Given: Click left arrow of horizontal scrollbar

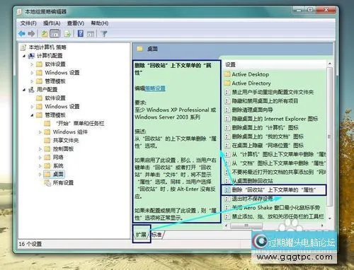Looking at the screenshot, I should coord(226,225).
